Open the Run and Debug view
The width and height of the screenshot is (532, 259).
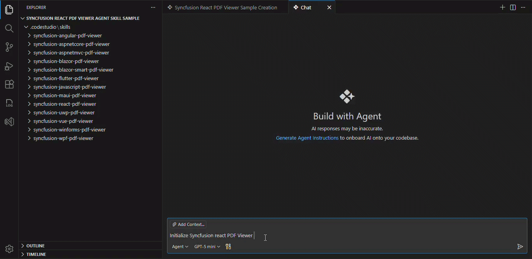pos(9,66)
